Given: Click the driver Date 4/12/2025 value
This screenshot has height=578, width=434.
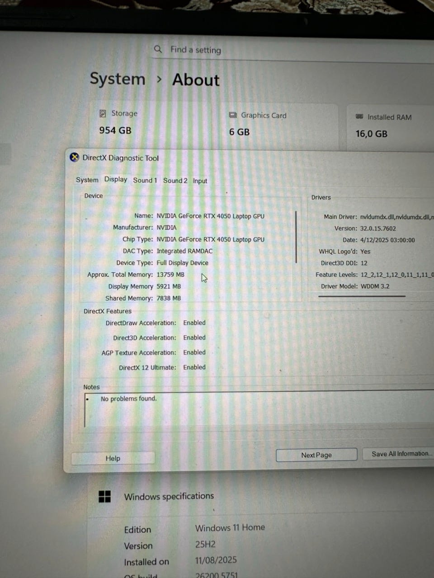Looking at the screenshot, I should (x=387, y=240).
